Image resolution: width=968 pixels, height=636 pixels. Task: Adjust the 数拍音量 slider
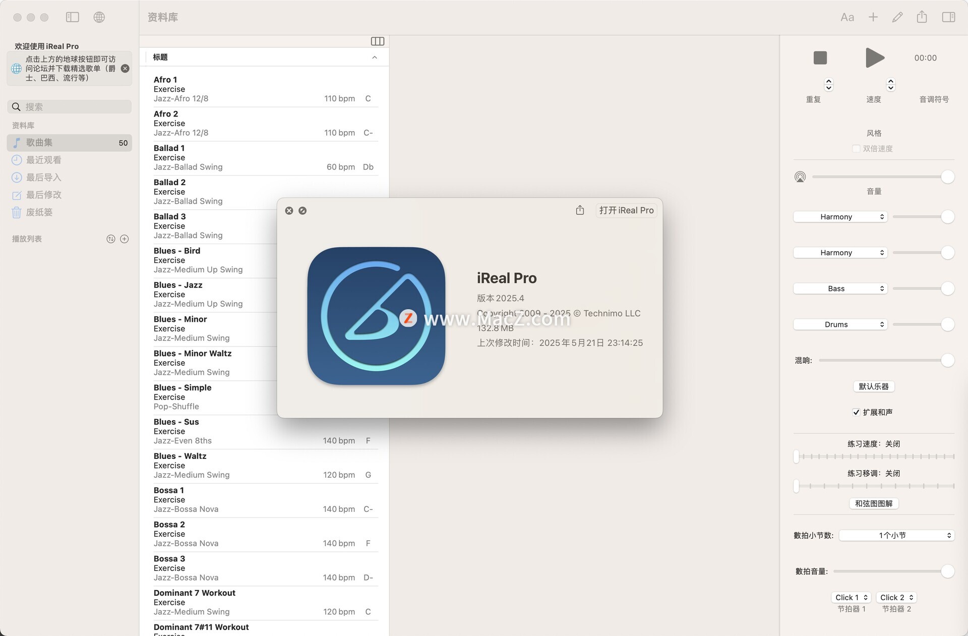pos(894,571)
